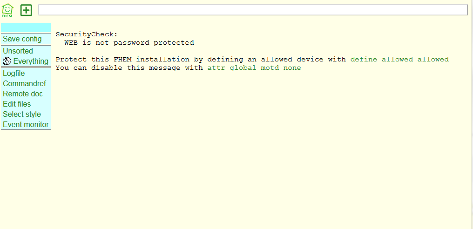Image resolution: width=473 pixels, height=229 pixels.
Task: Click the SecurityCheck heading text
Action: 87,34
